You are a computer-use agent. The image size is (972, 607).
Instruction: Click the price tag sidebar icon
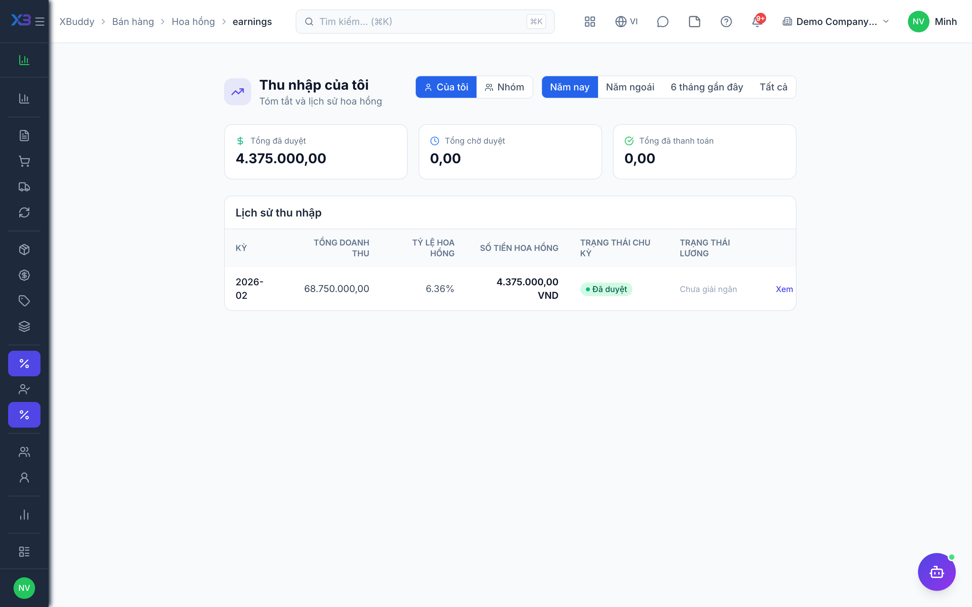point(24,301)
